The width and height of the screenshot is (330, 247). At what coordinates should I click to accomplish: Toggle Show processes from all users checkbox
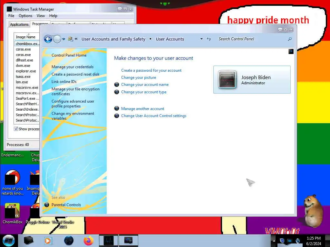pos(16,129)
